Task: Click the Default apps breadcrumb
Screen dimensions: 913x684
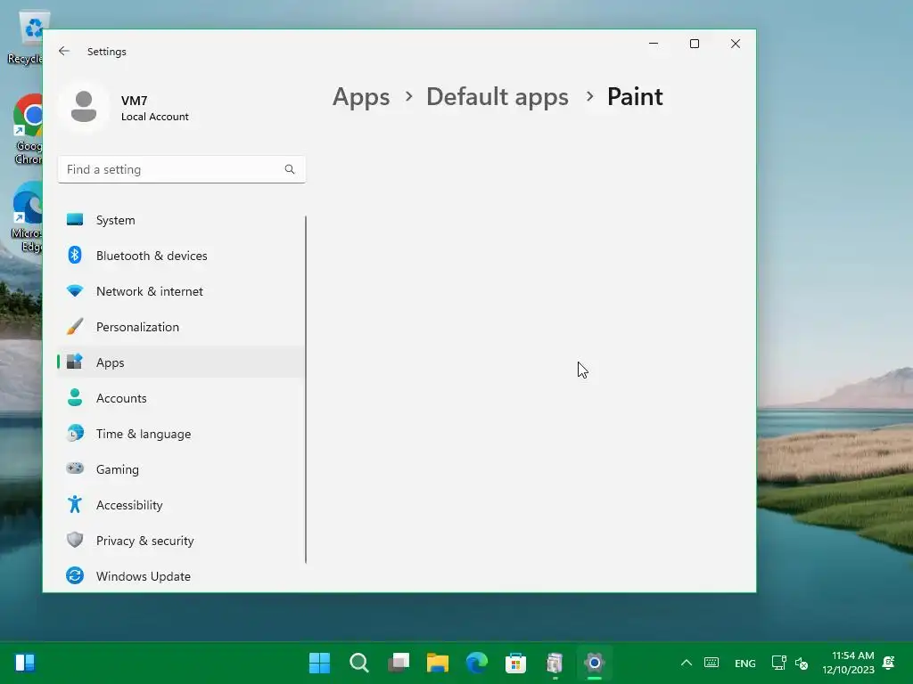Action: tap(498, 96)
